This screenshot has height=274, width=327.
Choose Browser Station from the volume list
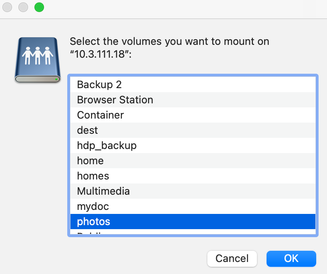click(115, 100)
